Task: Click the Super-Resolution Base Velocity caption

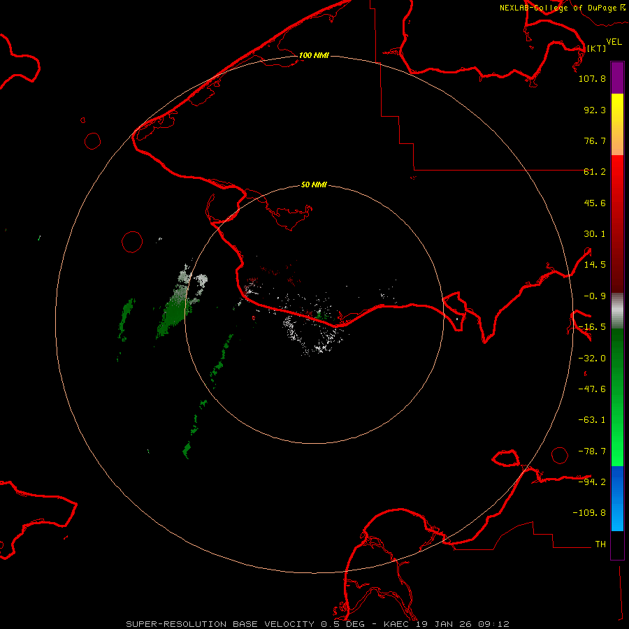Action: coord(317,624)
